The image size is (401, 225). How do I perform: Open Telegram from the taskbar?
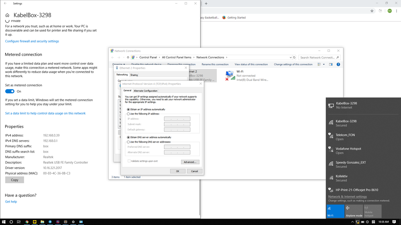point(50,222)
